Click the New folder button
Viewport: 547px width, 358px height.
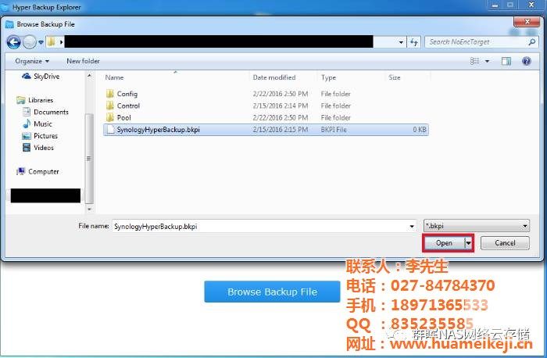[x=83, y=61]
